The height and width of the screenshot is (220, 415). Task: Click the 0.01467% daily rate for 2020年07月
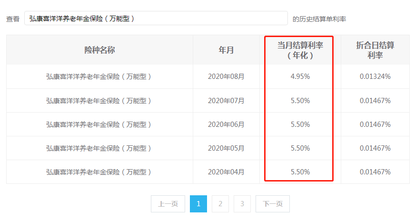click(x=375, y=101)
